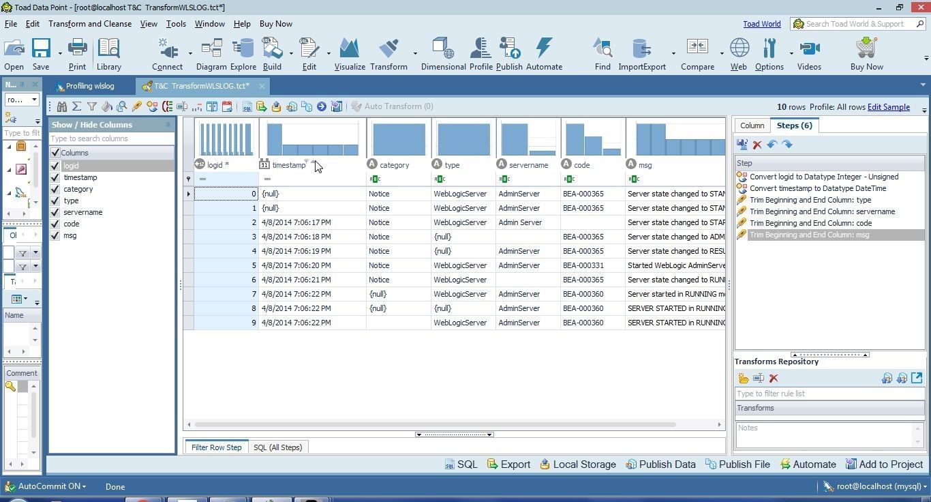The width and height of the screenshot is (931, 502).
Task: Open the Connect dropdown arrow
Action: tap(190, 53)
